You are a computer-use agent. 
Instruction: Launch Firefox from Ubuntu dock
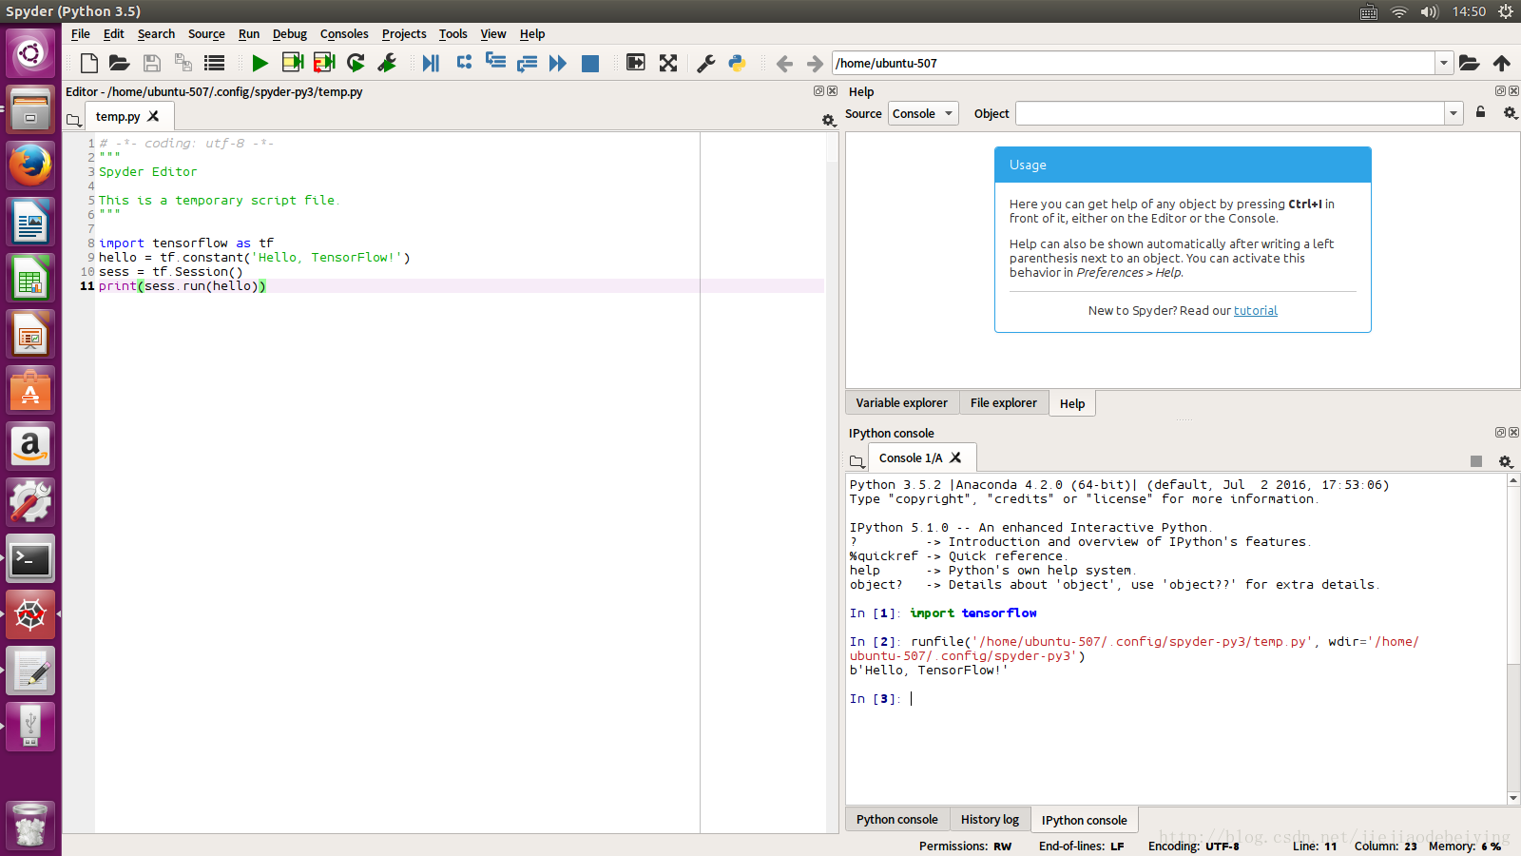click(x=30, y=165)
